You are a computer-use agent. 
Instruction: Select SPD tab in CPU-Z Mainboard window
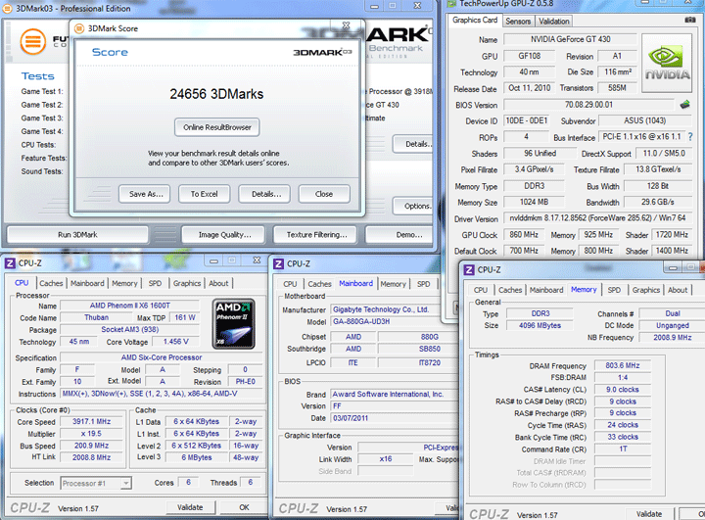point(424,284)
